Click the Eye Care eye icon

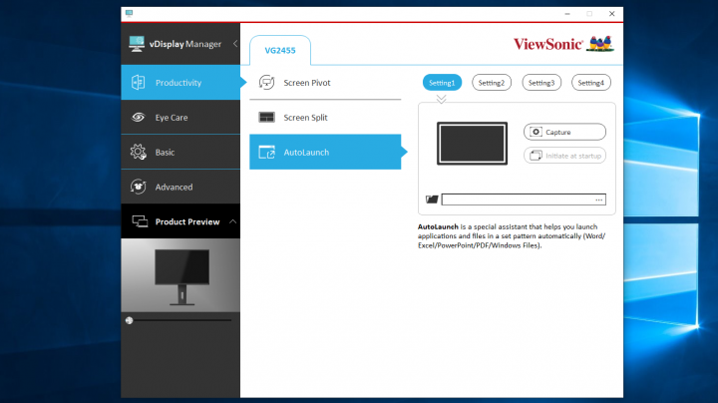tap(138, 118)
